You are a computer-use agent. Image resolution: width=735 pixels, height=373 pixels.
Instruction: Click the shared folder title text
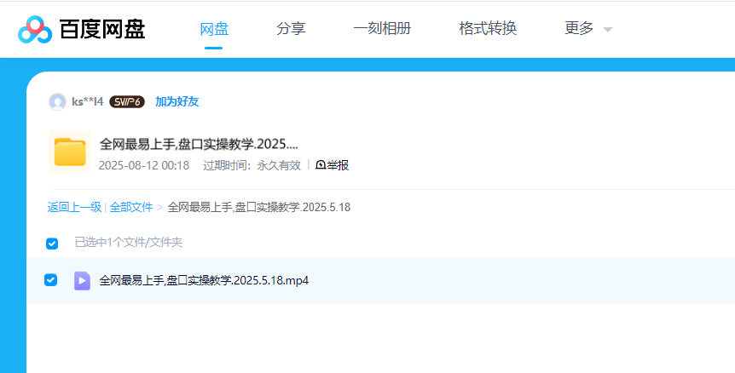coord(199,144)
